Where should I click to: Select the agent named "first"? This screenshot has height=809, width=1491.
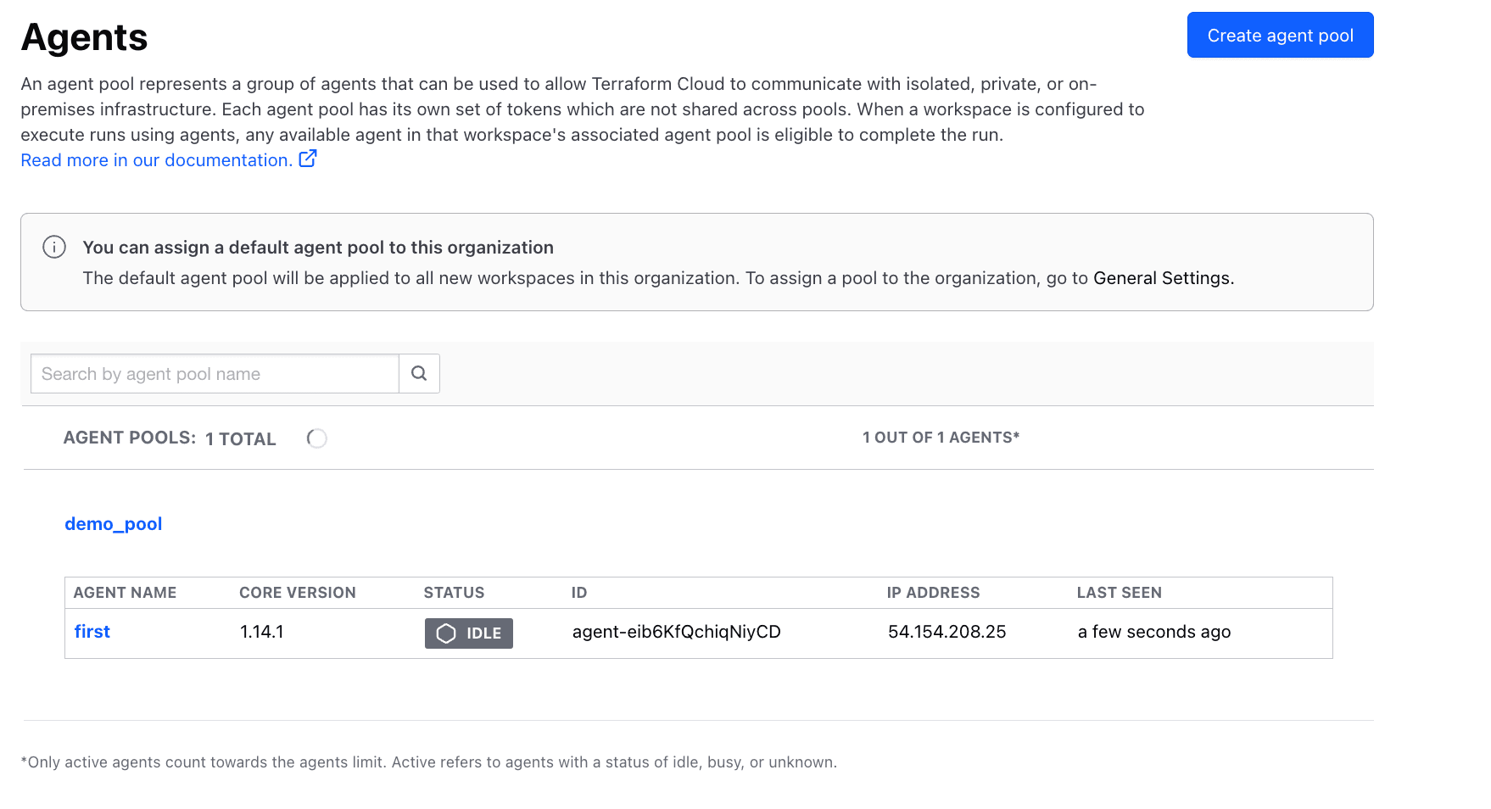92,631
